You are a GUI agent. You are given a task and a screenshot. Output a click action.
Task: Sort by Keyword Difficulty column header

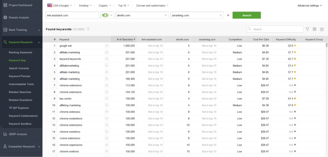284,39
